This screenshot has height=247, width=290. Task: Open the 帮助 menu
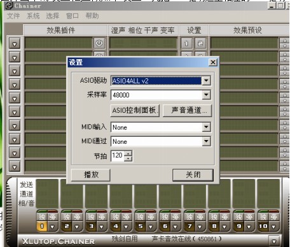pyautogui.click(x=92, y=16)
